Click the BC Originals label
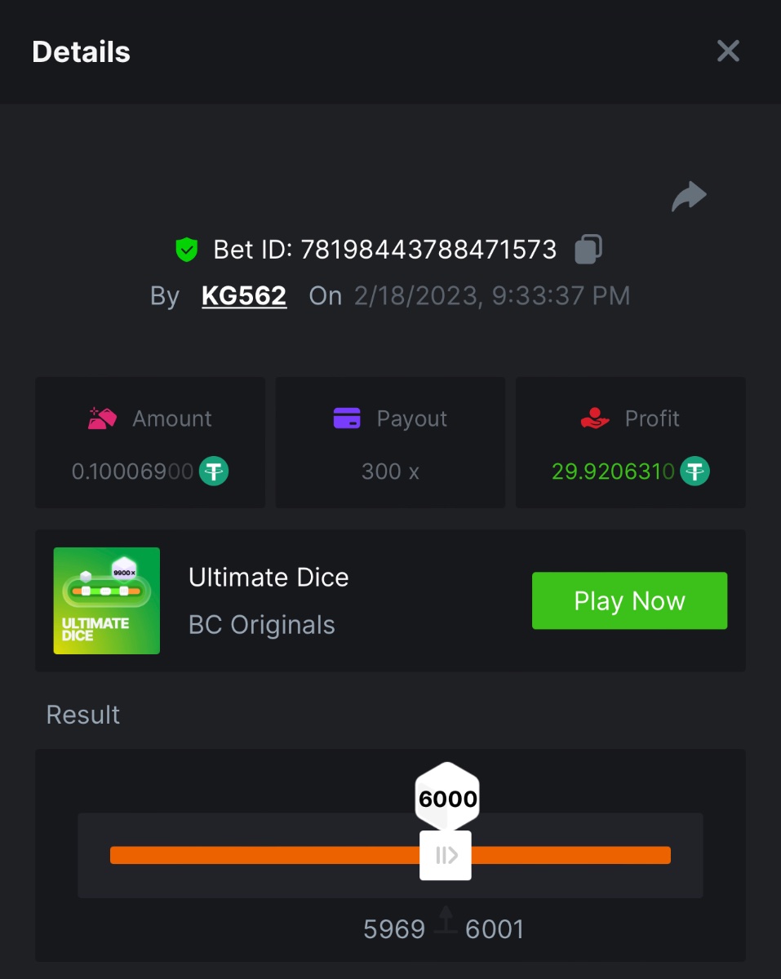This screenshot has width=781, height=979. point(262,625)
